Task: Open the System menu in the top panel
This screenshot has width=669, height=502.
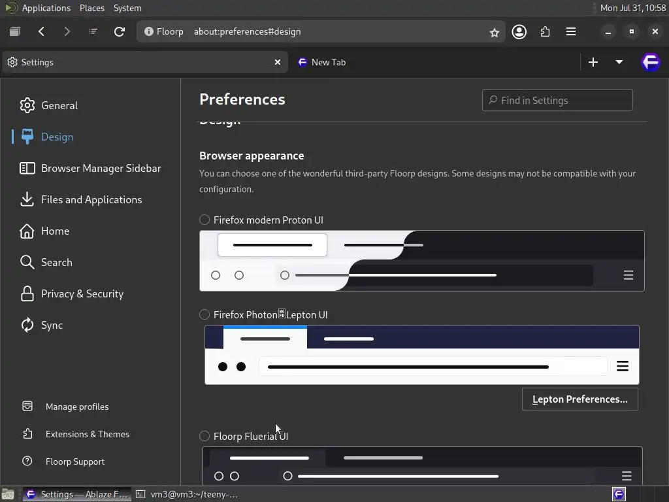Action: click(127, 8)
